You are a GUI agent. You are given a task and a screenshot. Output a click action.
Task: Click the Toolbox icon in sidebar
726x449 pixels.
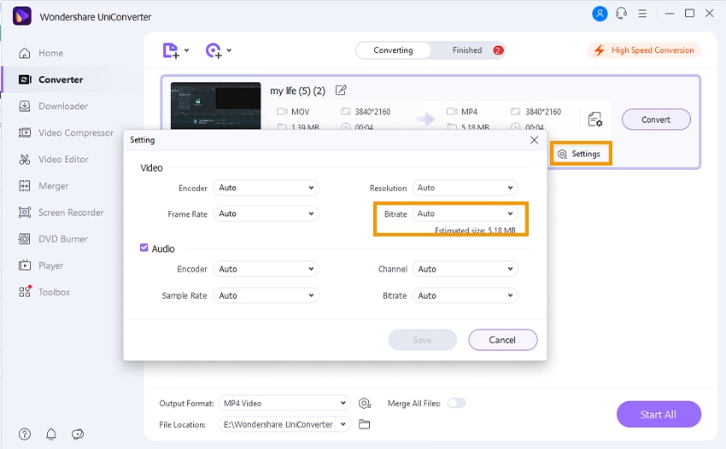click(25, 292)
